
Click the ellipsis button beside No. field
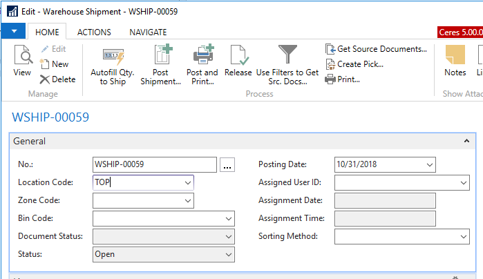click(x=228, y=165)
